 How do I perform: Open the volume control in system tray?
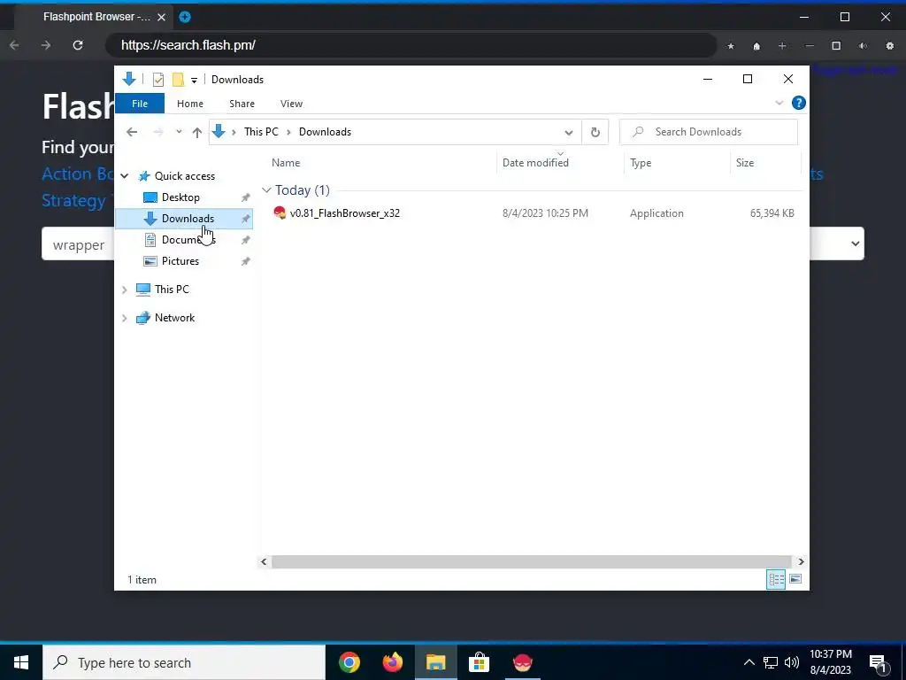[792, 662]
